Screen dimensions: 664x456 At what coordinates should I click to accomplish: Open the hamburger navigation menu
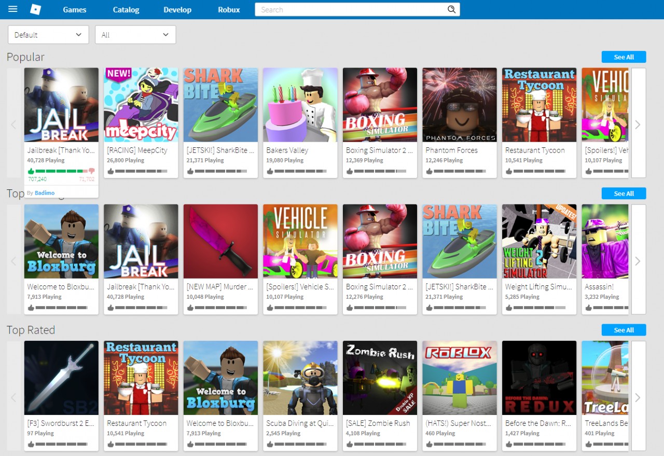pyautogui.click(x=13, y=9)
